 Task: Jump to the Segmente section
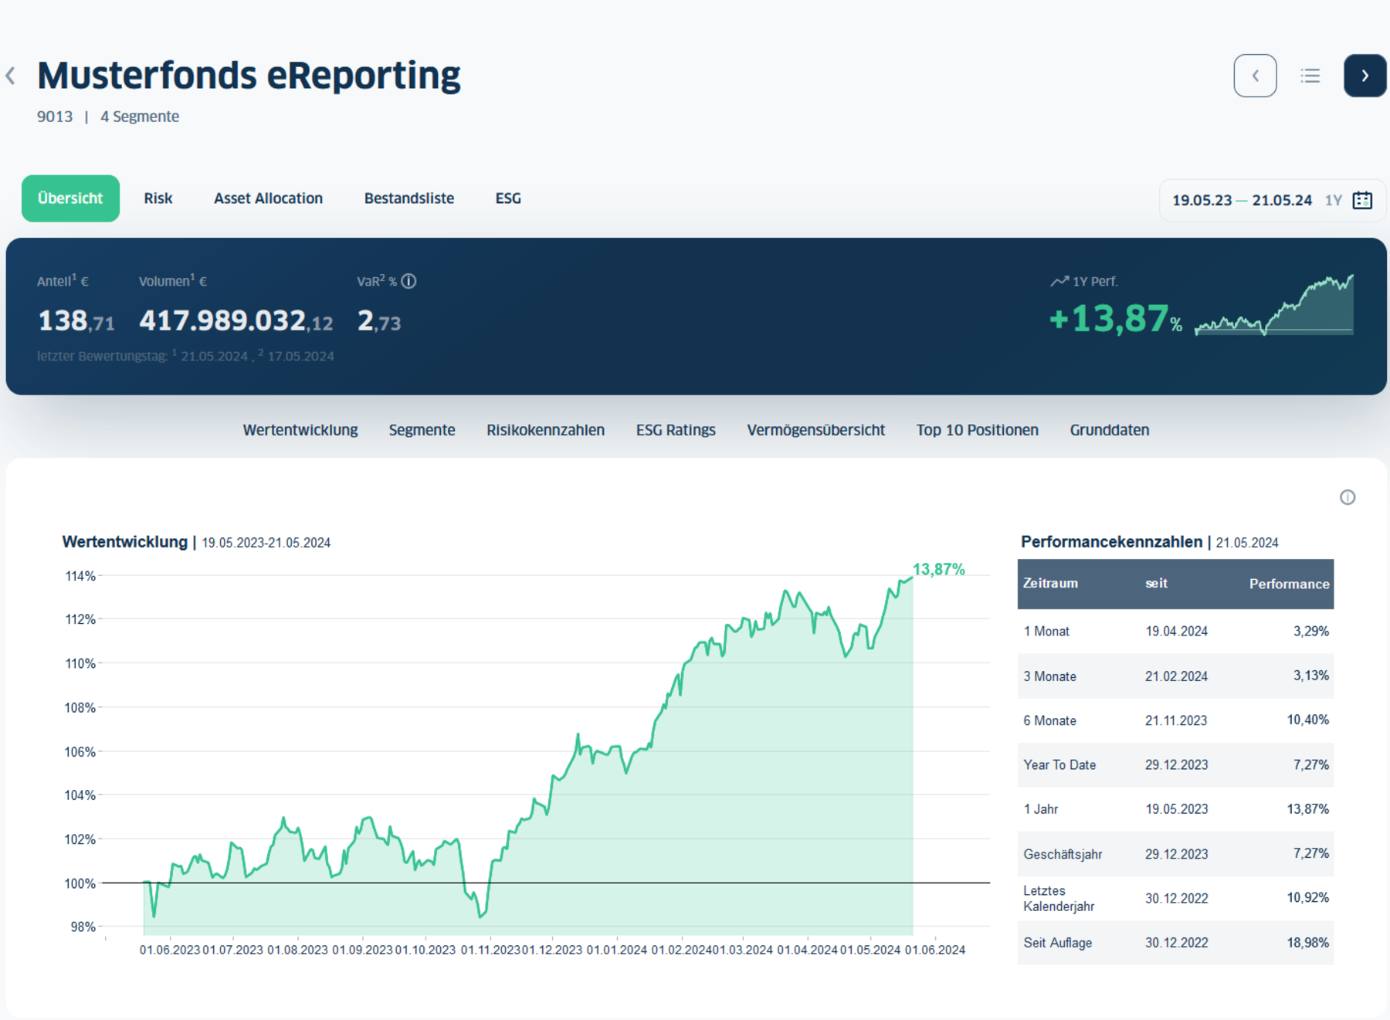coord(422,430)
